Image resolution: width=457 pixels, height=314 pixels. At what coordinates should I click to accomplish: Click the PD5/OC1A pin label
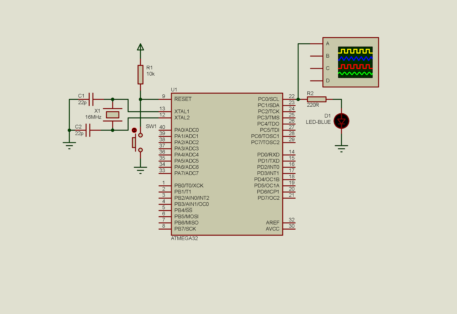[x=267, y=186]
